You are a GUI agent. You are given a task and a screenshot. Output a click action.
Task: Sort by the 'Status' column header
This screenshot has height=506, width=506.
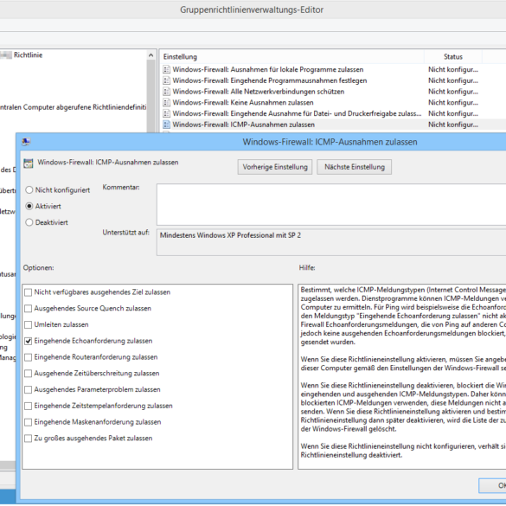point(453,57)
